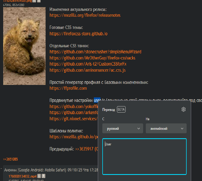This screenshot has height=181, width=202.
Task: Open the mozilla.org/firefox/releasenotes link
Action: (x=85, y=15)
